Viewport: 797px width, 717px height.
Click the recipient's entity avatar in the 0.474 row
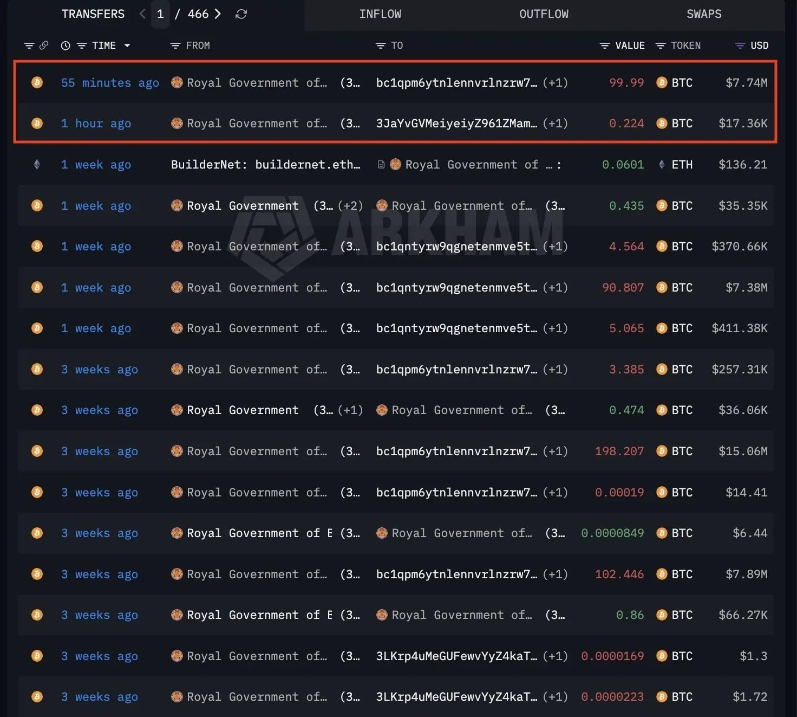click(382, 410)
